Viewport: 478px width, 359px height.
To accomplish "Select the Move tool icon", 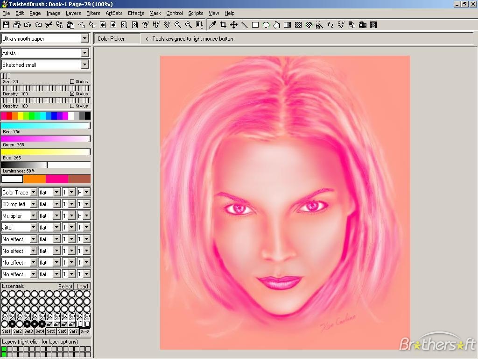I will click(233, 25).
